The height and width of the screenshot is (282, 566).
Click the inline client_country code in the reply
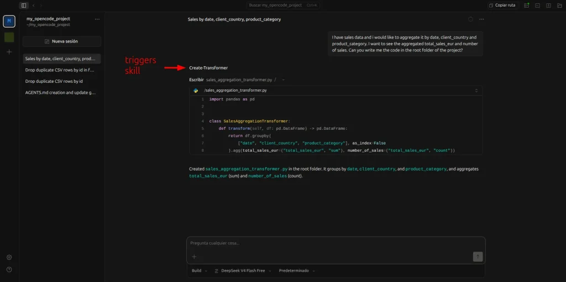pyautogui.click(x=377, y=169)
